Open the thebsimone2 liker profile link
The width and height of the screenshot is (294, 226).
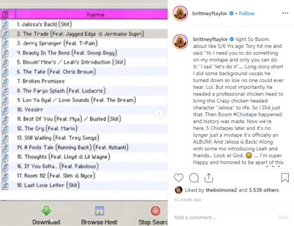[x=221, y=190]
